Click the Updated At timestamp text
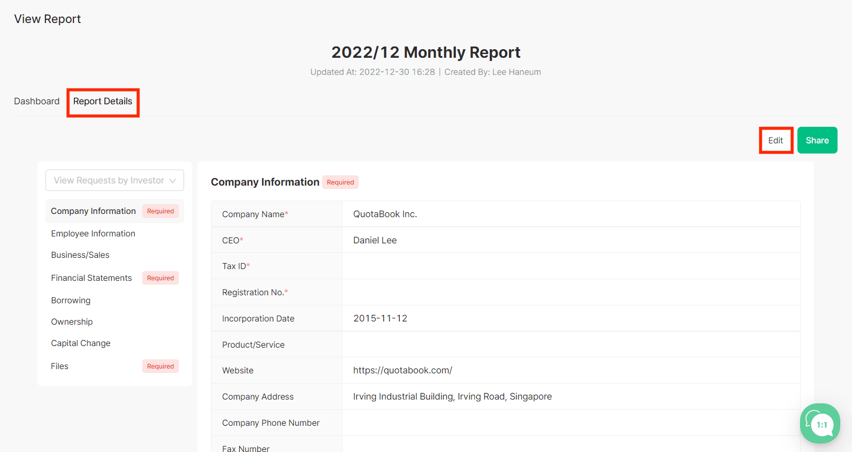Image resolution: width=852 pixels, height=452 pixels. tap(372, 72)
